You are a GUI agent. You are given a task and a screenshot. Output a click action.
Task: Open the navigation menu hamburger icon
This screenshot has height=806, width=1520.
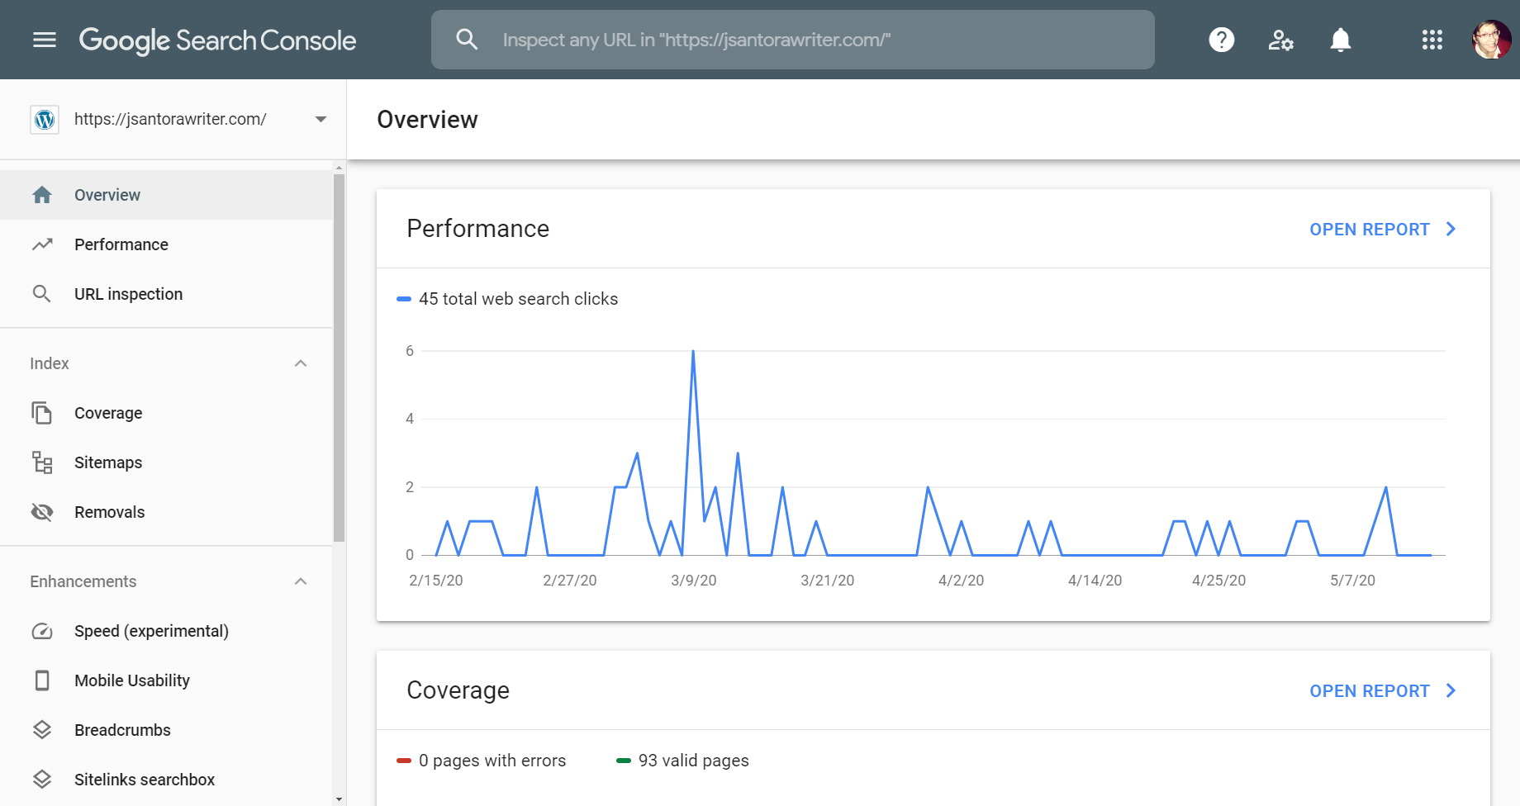pyautogui.click(x=44, y=40)
